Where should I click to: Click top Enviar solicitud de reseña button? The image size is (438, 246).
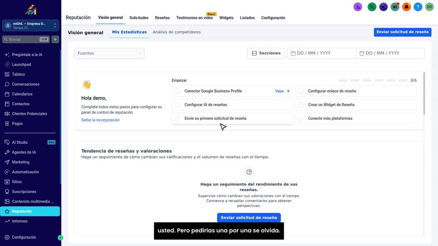point(403,32)
